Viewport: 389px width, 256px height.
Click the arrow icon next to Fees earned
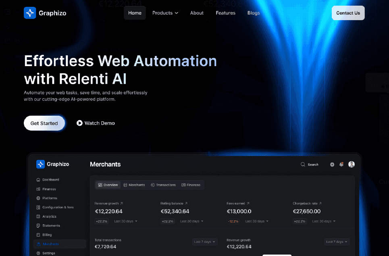[x=248, y=204]
